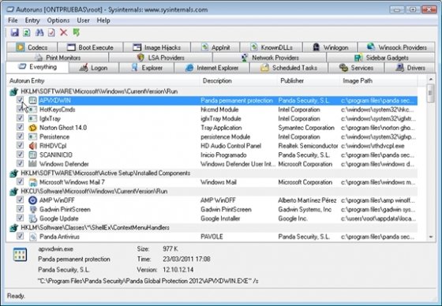Click the Microsoft Windows Mail 7 icon

pyautogui.click(x=33, y=182)
